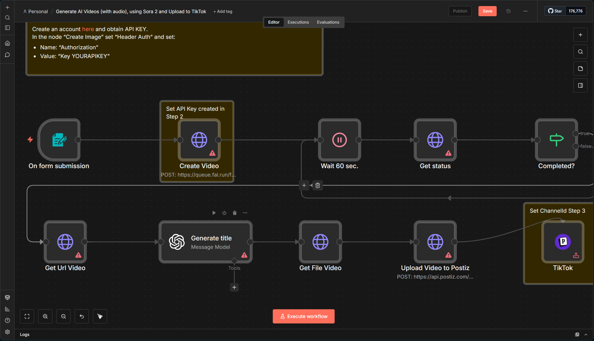Click the sticky note icon on the right panel
The image size is (594, 341).
[x=580, y=69]
